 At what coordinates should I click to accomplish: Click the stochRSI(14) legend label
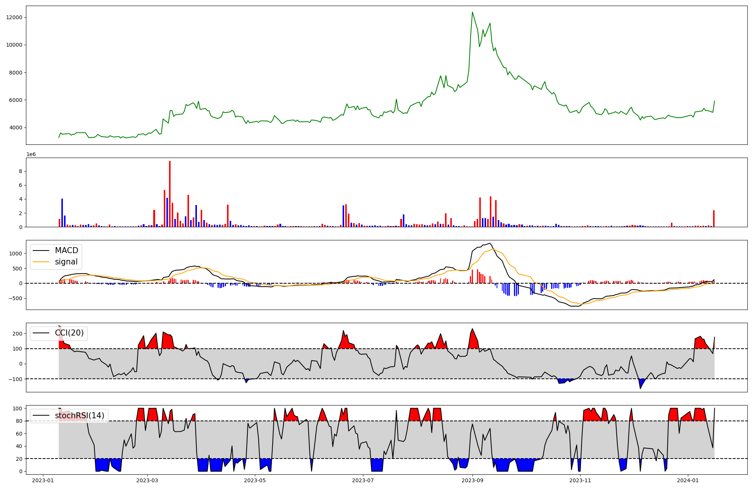pyautogui.click(x=79, y=416)
